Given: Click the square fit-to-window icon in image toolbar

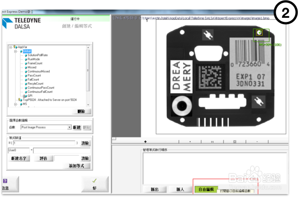Looking at the screenshot, I should tap(235, 142).
